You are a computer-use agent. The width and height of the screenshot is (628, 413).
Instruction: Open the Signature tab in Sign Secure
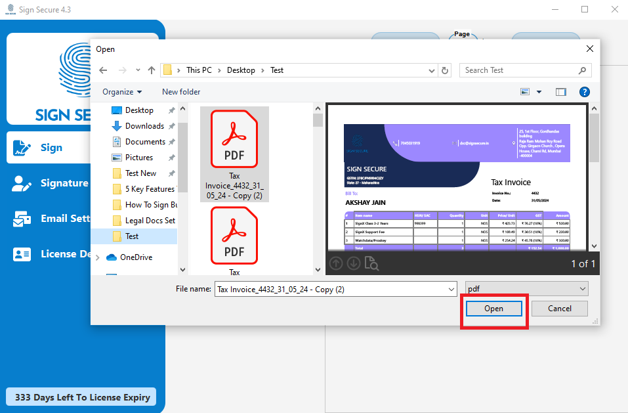50,183
